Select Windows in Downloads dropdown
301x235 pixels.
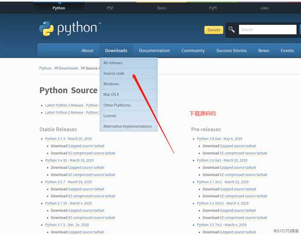128,84
